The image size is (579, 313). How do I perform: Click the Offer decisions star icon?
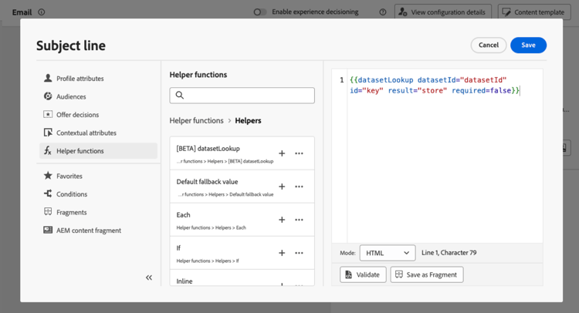[x=48, y=115]
